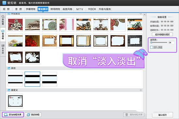The image size is (179, 119).
Task: Select the custom REC camera viewfinder frame
Action: coord(15,101)
